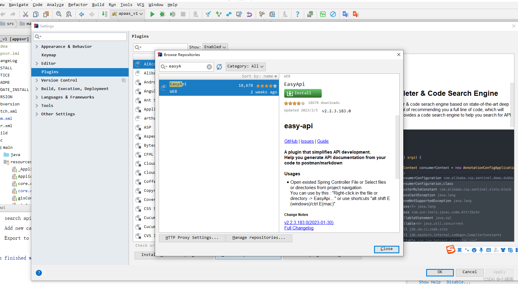Click the Cut scissors icon in the toolbar
This screenshot has height=284, width=518.
pyautogui.click(x=26, y=14)
